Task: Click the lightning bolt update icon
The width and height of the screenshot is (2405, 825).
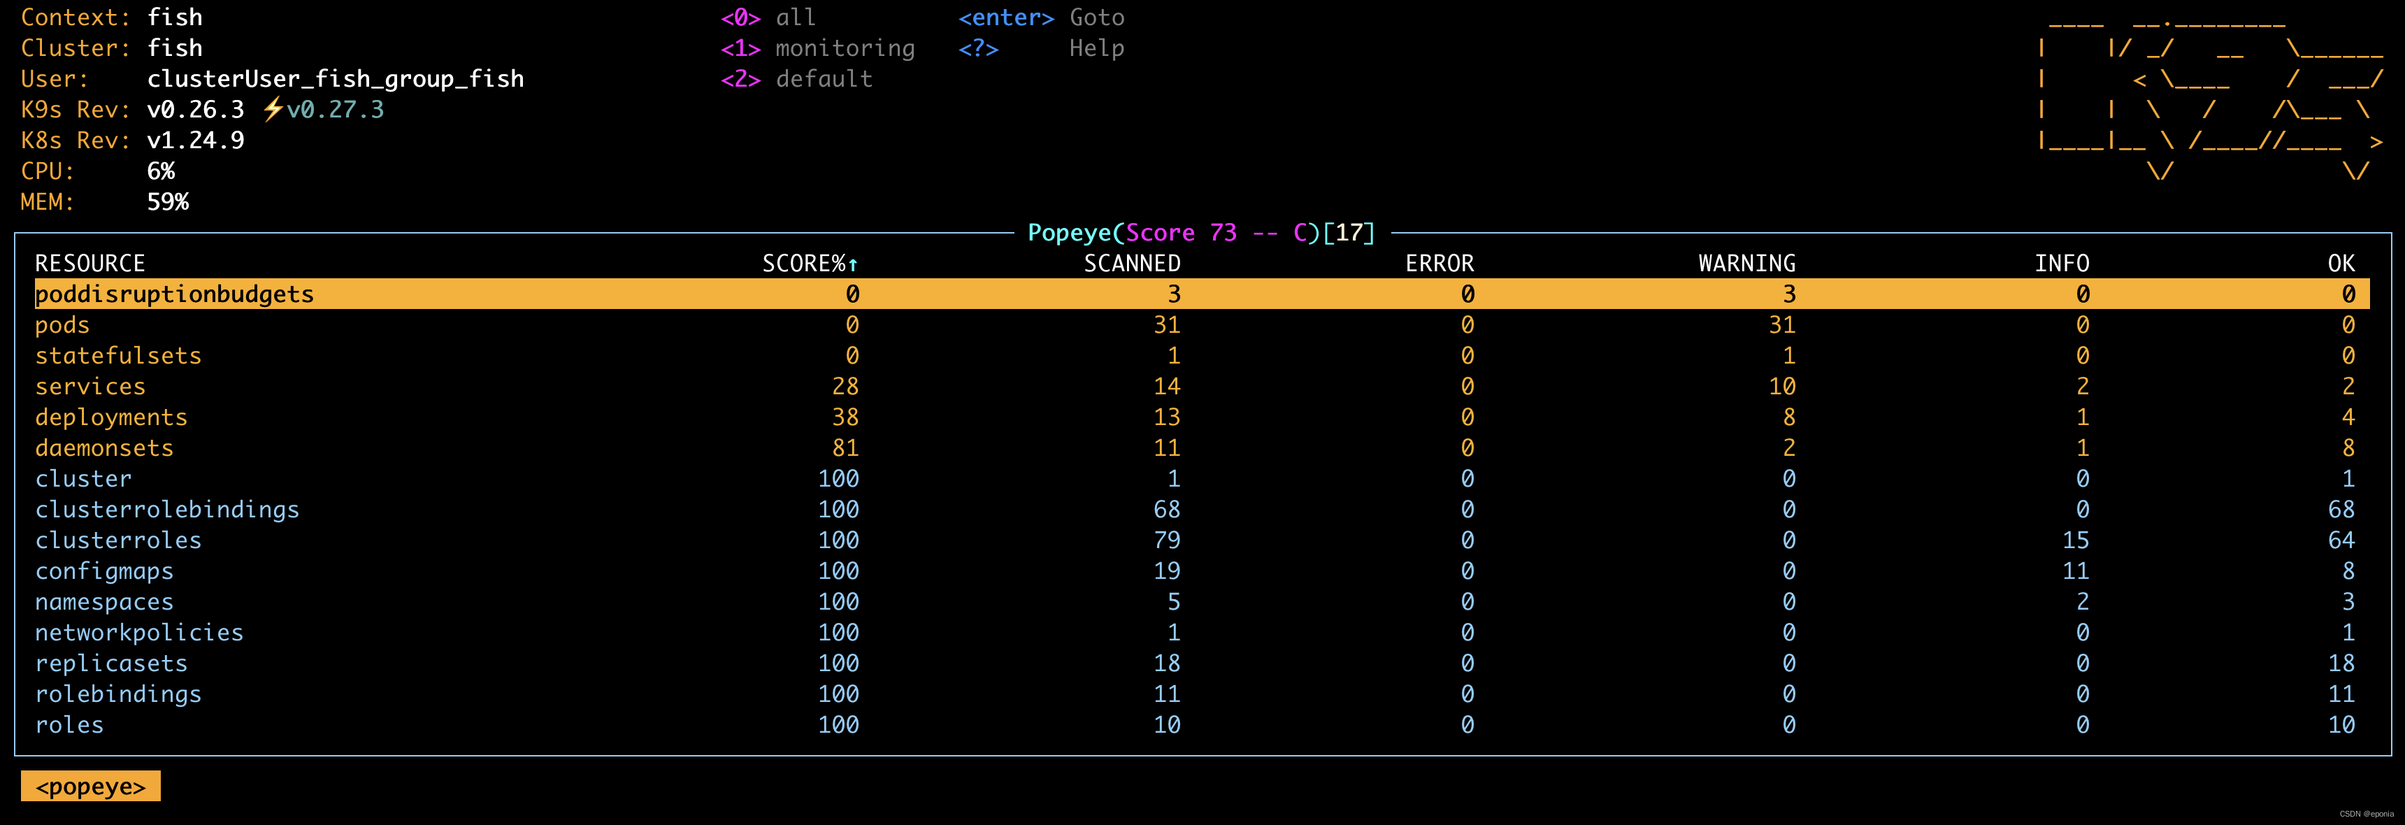Action: 272,110
